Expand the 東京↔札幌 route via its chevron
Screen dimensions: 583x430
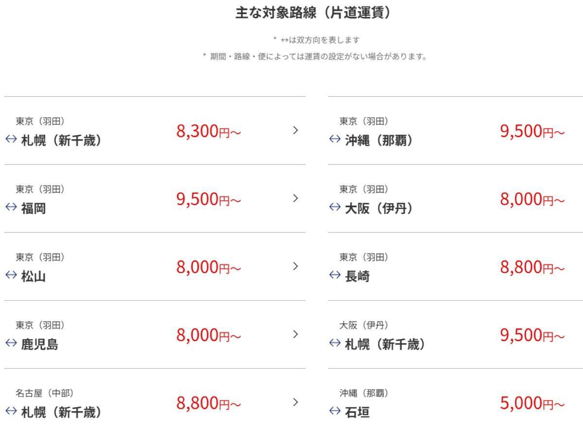(x=295, y=130)
